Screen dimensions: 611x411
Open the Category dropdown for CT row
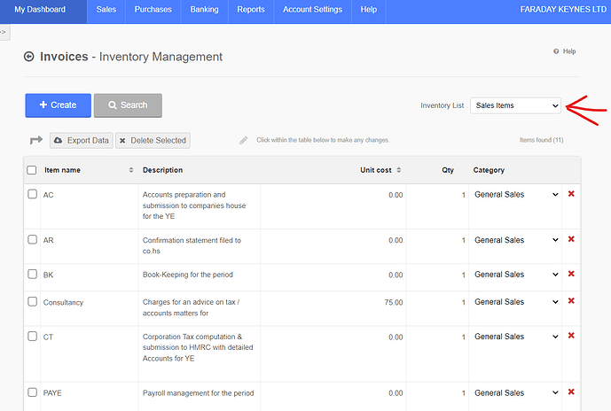pos(516,337)
